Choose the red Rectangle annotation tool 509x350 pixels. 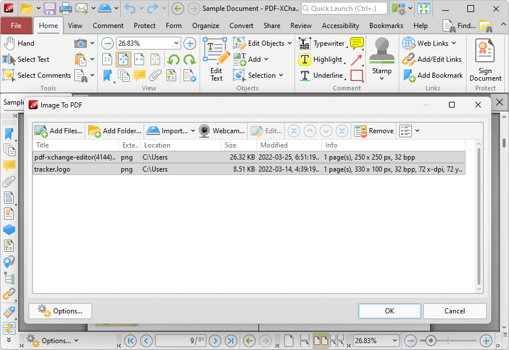(356, 75)
